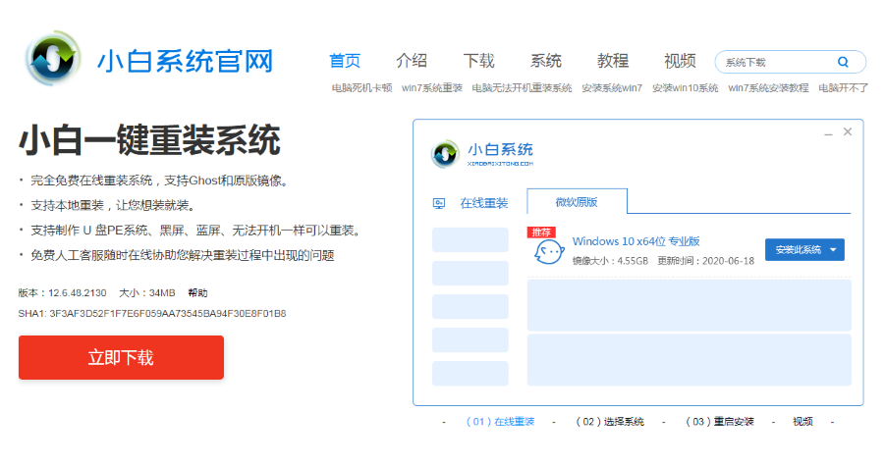The height and width of the screenshot is (465, 885).
Task: Click the 免费人工客服 bullet line
Action: 183,255
